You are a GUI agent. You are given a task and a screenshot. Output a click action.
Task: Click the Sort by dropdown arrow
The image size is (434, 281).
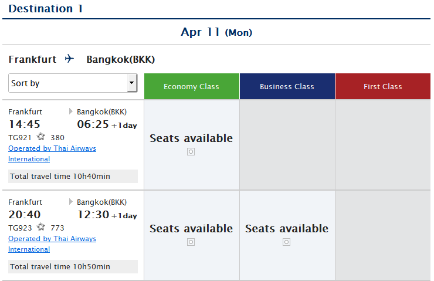tap(131, 83)
